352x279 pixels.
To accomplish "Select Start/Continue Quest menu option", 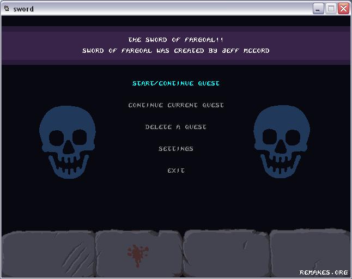I will [x=176, y=83].
